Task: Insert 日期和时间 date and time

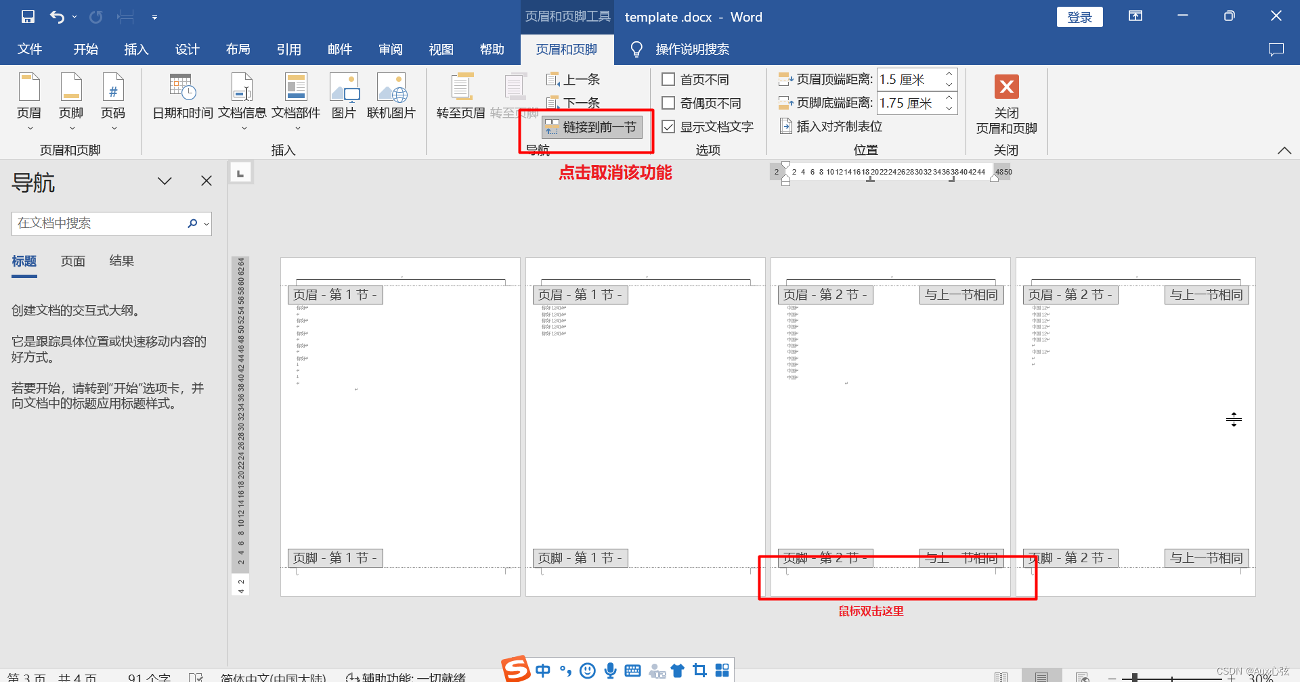Action: coord(183,97)
